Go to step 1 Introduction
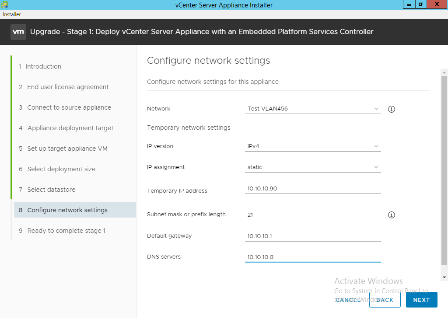This screenshot has width=448, height=318. tap(40, 66)
